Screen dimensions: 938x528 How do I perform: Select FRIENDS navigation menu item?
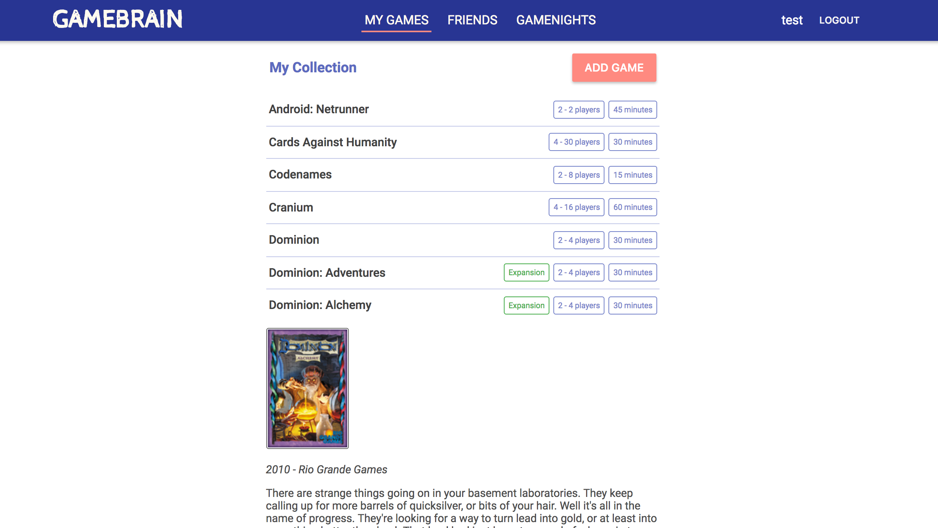coord(472,20)
